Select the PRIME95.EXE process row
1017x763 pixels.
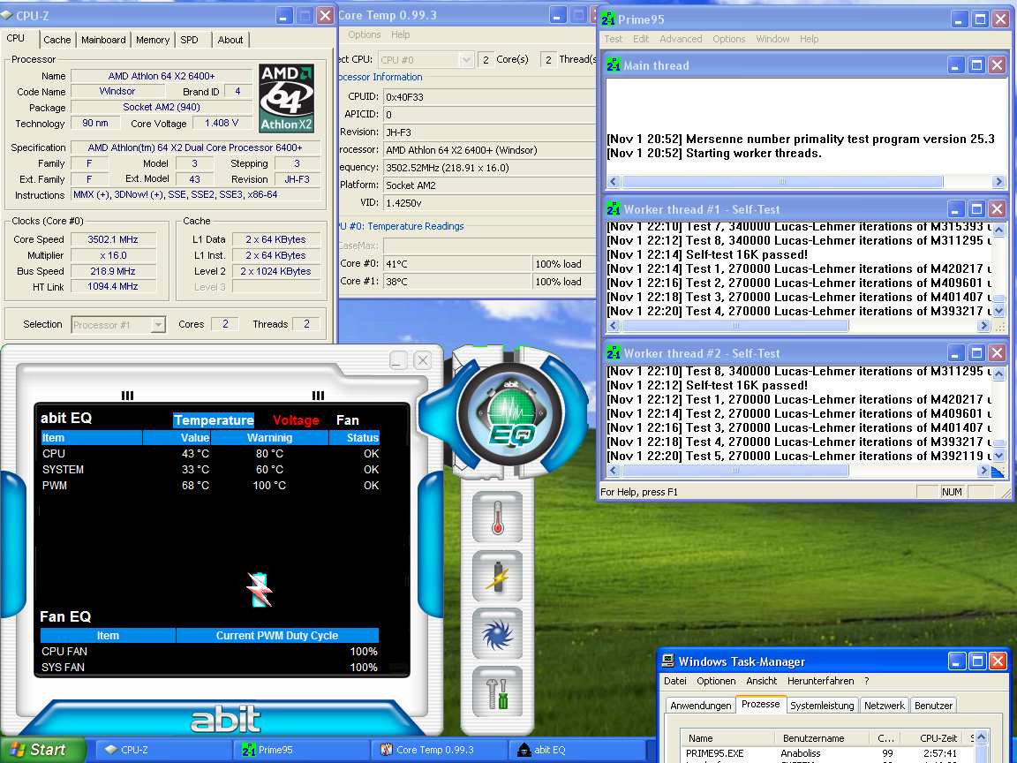pos(827,753)
